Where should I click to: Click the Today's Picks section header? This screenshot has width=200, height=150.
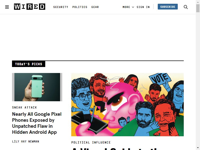click(x=28, y=64)
